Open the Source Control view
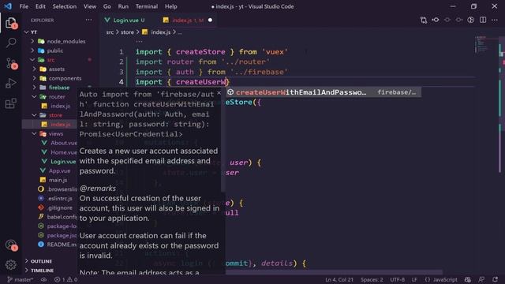This screenshot has width=505, height=284. (x=12, y=63)
